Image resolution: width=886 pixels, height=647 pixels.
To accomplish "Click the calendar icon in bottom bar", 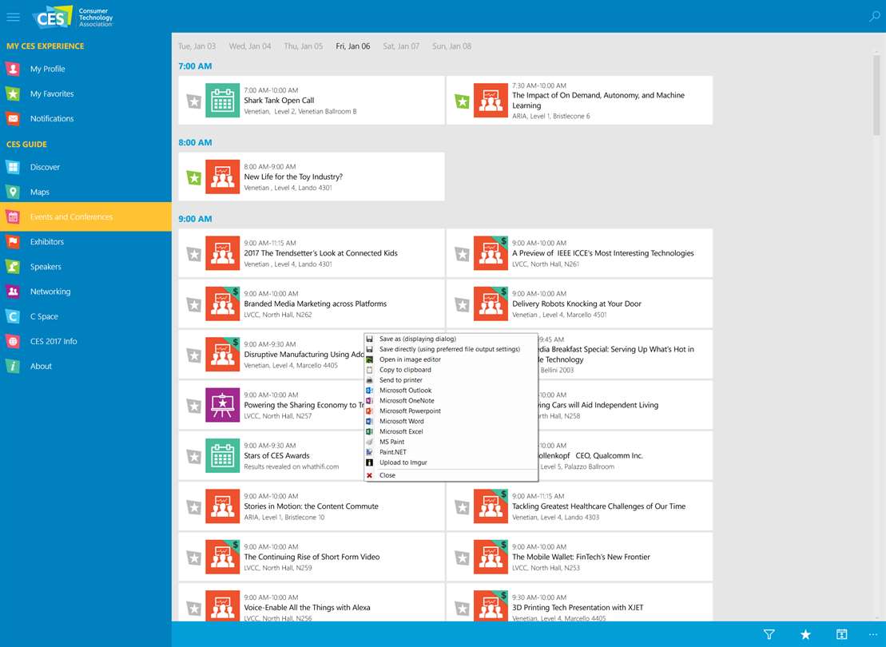I will tap(842, 634).
